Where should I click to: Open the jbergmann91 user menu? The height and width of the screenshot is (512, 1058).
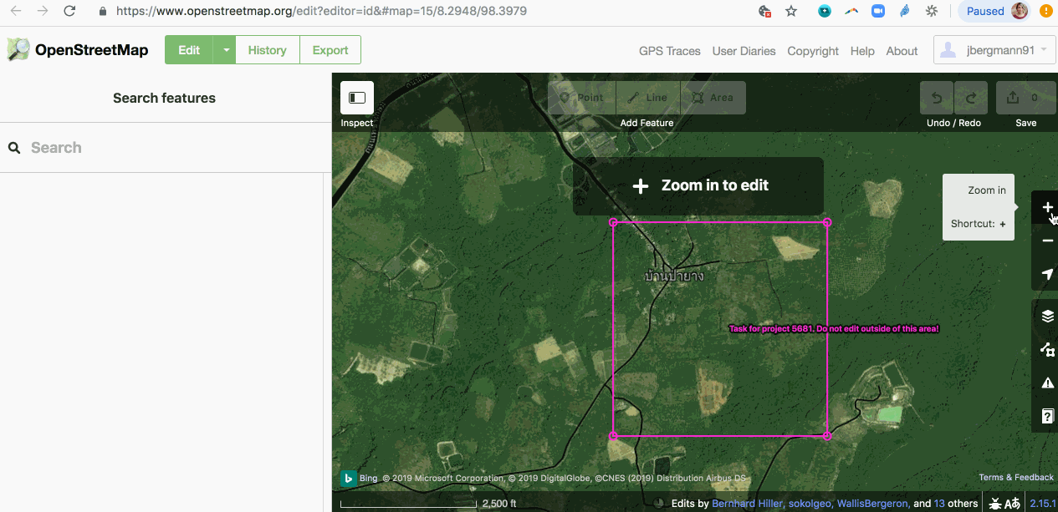pos(994,50)
